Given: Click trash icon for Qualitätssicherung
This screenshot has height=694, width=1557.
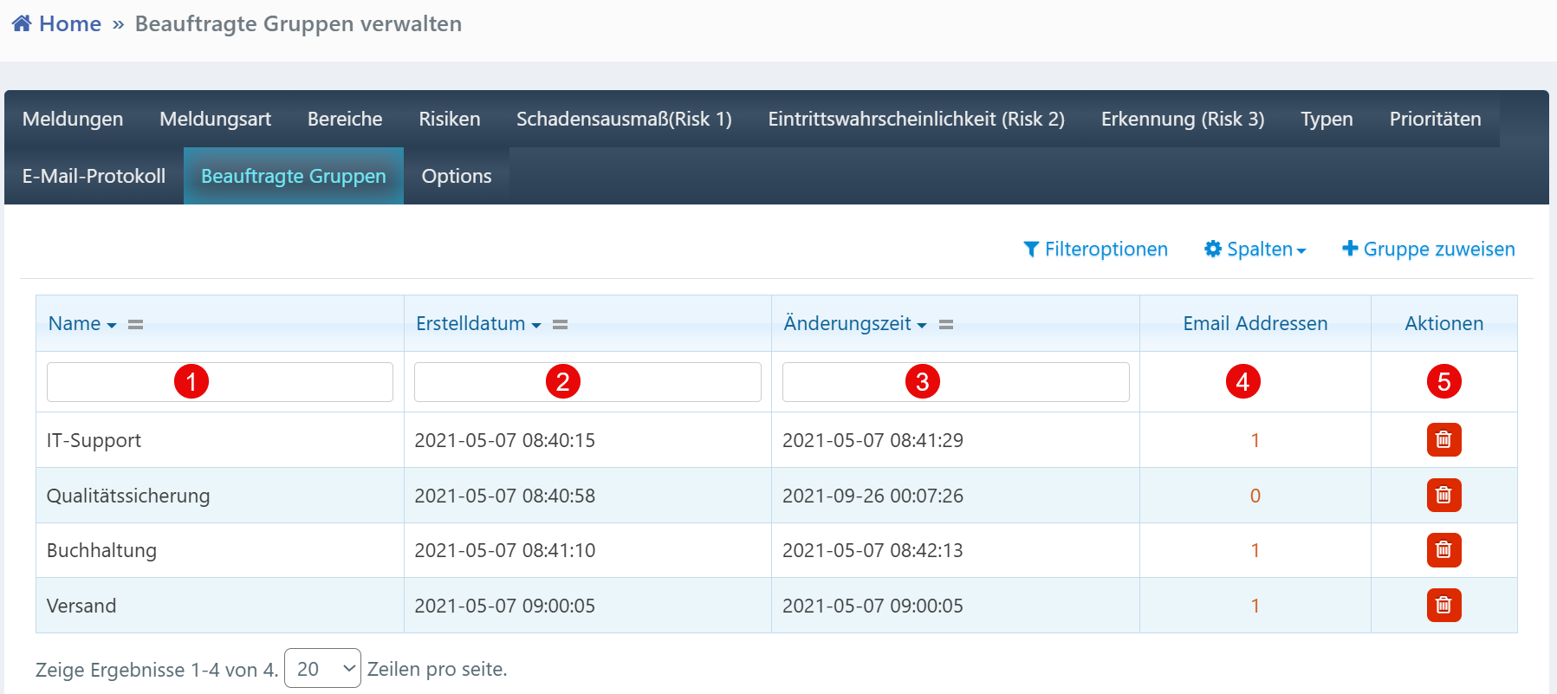Looking at the screenshot, I should (x=1443, y=496).
